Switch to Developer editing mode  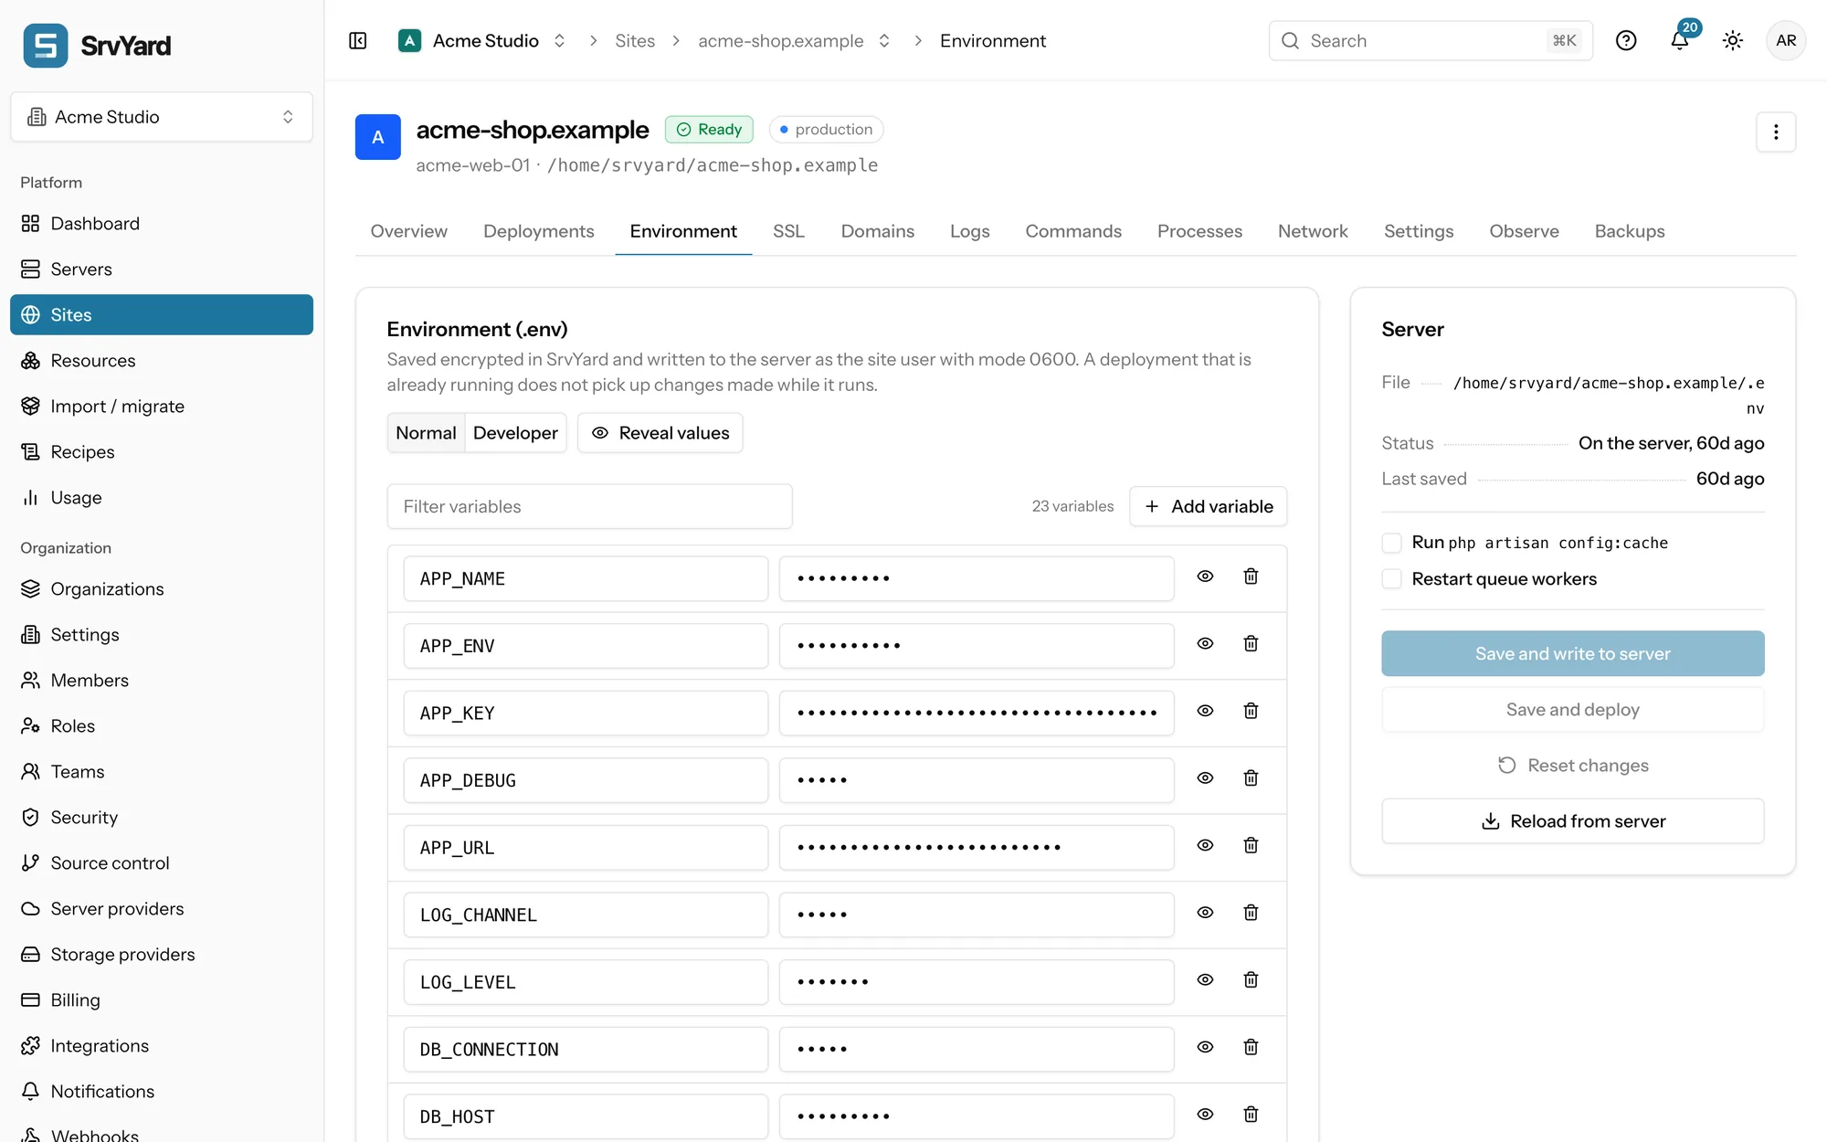tap(515, 433)
